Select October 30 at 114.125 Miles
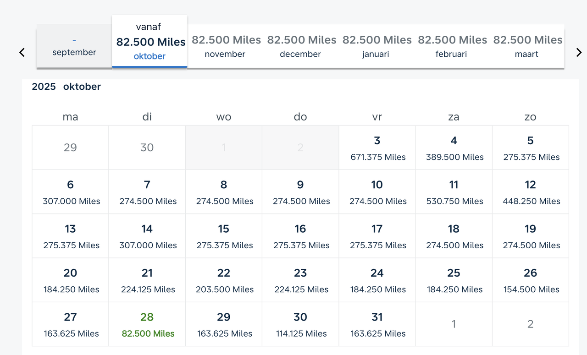The image size is (587, 355). [x=300, y=324]
